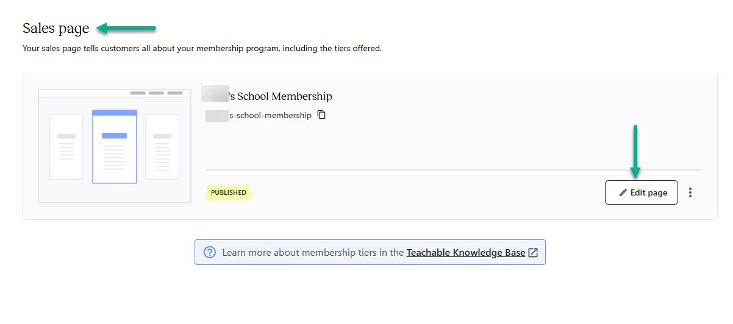Viewport: 733px width, 324px height.
Task: Click the gray navigation pills atop thumbnail
Action: [156, 93]
